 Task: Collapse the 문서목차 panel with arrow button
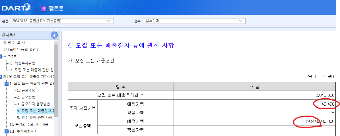[54, 35]
